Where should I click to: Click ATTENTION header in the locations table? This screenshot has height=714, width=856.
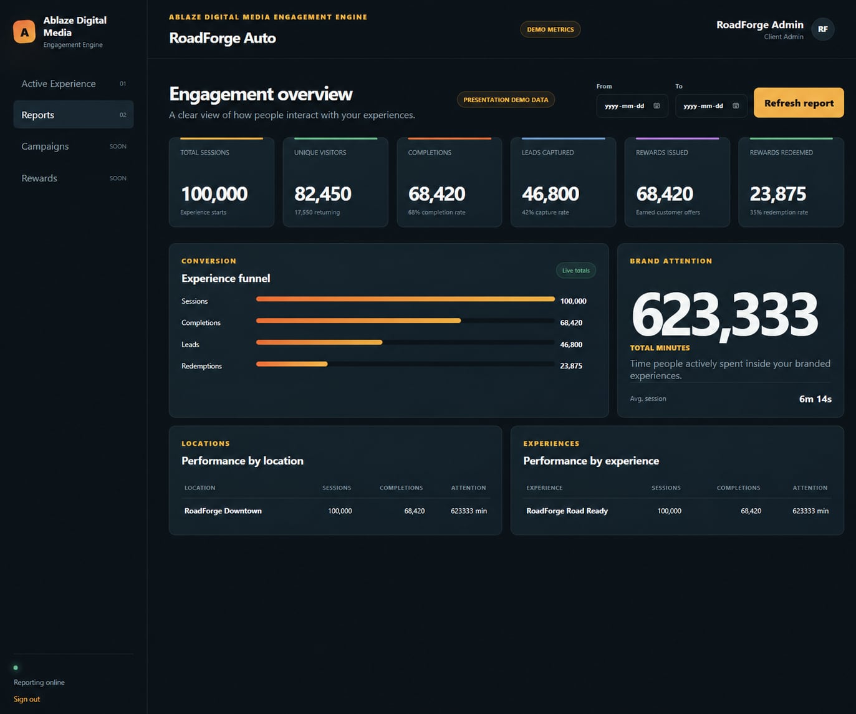click(x=469, y=488)
